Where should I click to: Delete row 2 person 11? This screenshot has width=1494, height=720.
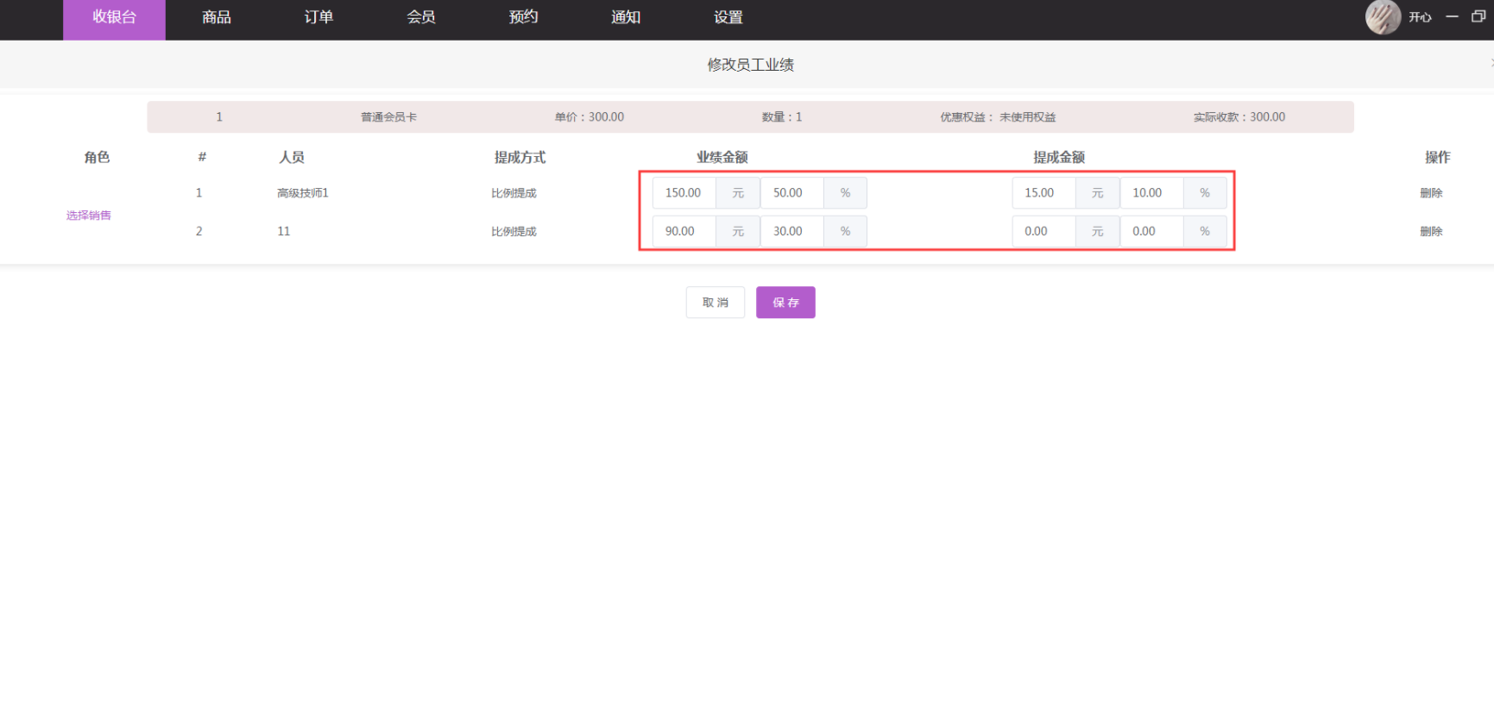[1431, 231]
